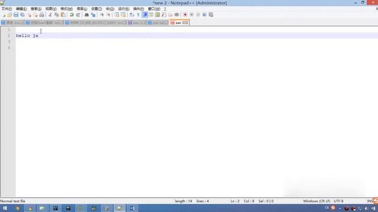Open the 宏(O) menu
The image size is (378, 212).
tap(110, 9)
